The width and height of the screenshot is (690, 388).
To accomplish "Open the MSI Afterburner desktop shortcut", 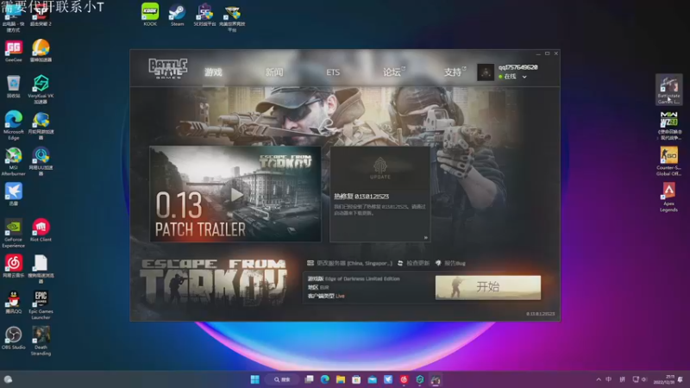I will [13, 161].
